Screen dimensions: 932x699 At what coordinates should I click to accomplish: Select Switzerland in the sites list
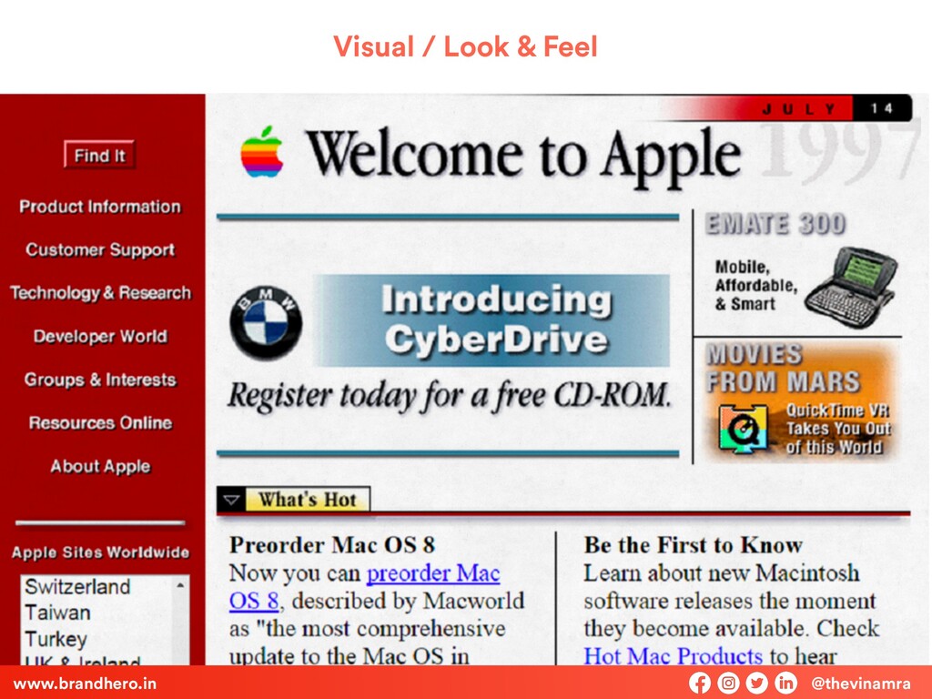[x=77, y=587]
